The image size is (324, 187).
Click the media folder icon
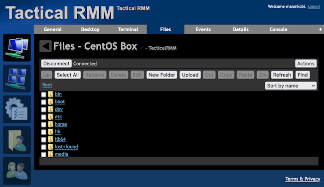[x=50, y=154]
